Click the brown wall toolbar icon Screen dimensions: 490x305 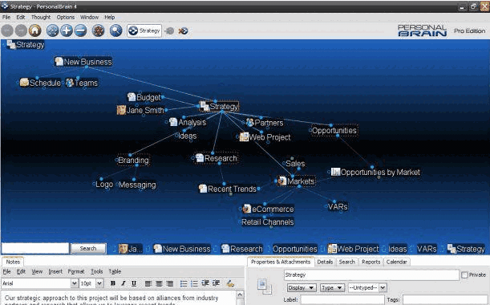[98, 31]
